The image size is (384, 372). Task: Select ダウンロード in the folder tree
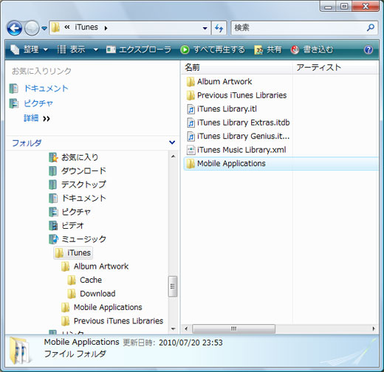pyautogui.click(x=78, y=170)
